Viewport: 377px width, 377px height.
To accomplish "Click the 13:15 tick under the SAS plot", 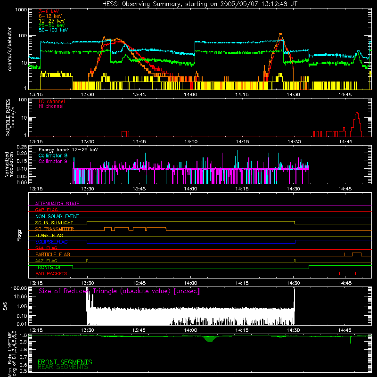I will tap(36, 330).
